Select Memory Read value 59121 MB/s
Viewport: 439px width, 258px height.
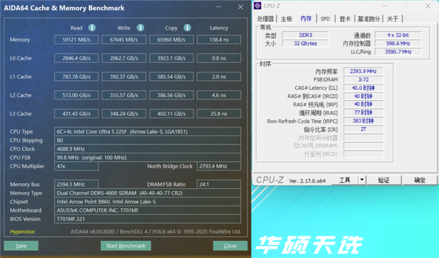coord(76,40)
